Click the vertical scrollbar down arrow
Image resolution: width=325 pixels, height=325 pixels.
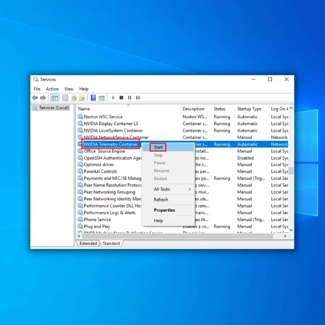291,230
